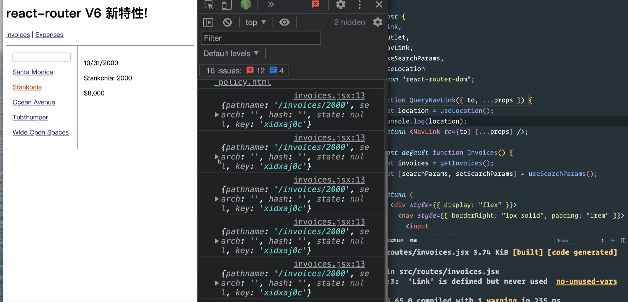Go to the Invoices nav link
628x302 pixels.
[x=18, y=35]
